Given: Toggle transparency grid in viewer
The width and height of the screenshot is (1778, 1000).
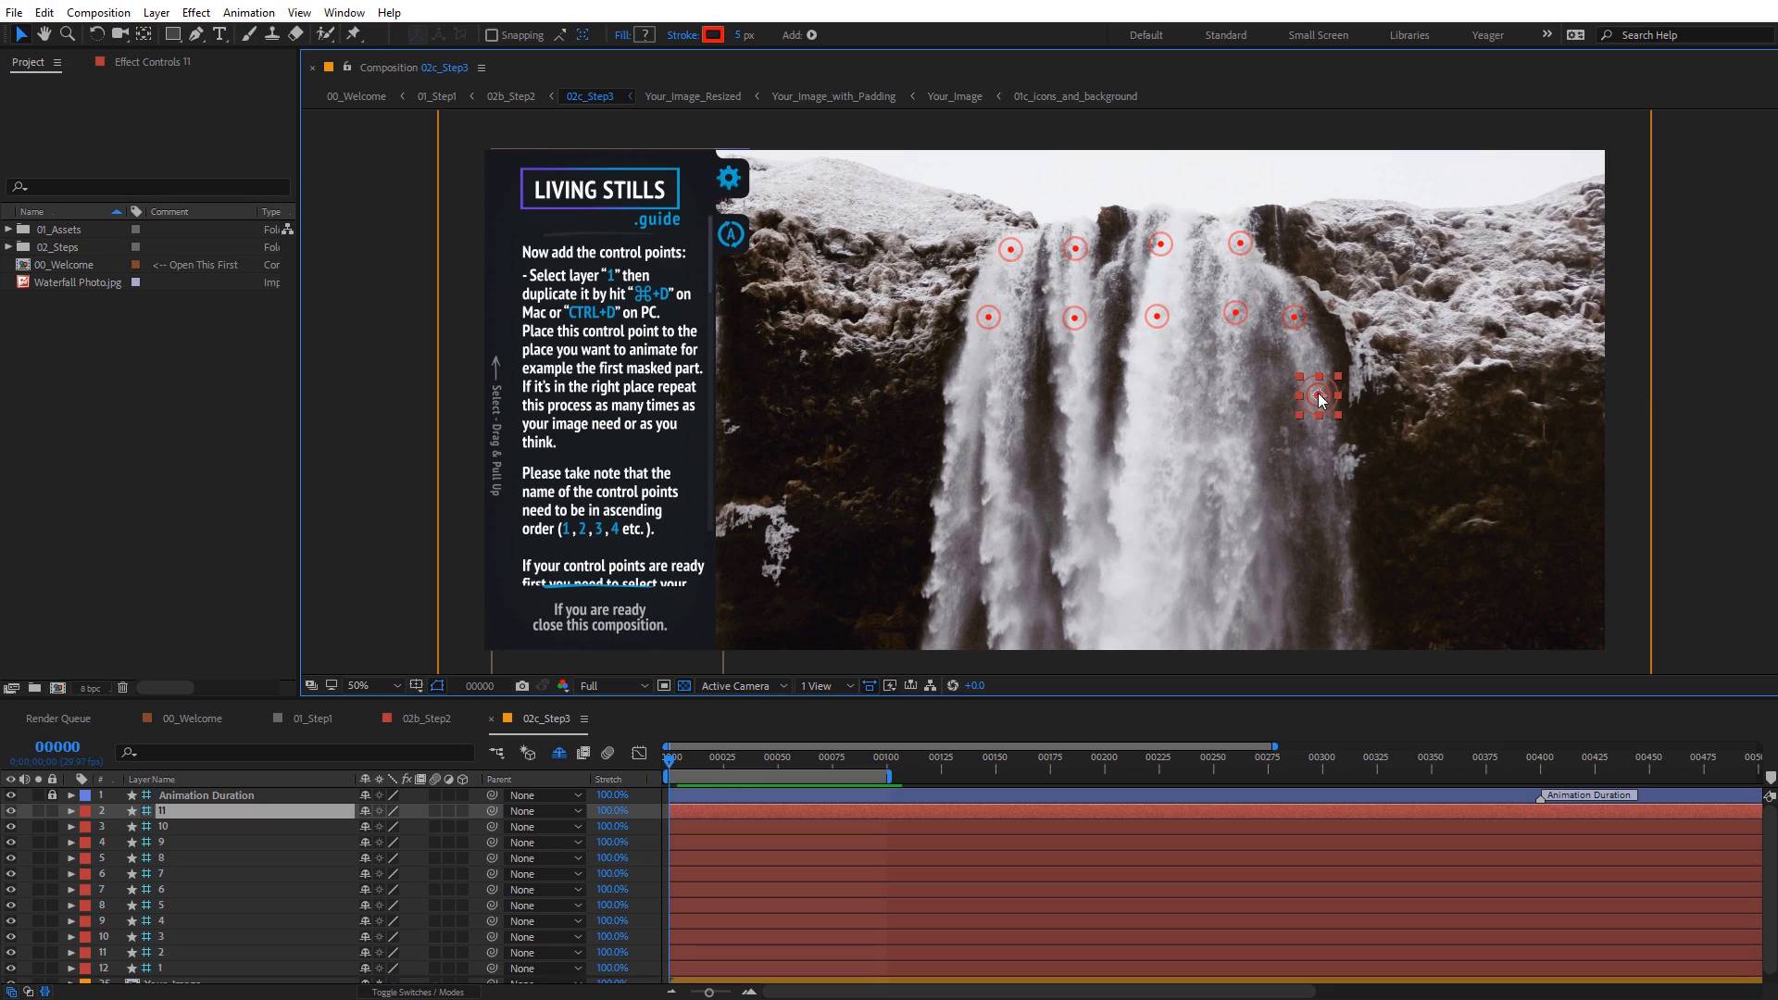Looking at the screenshot, I should click(x=684, y=686).
